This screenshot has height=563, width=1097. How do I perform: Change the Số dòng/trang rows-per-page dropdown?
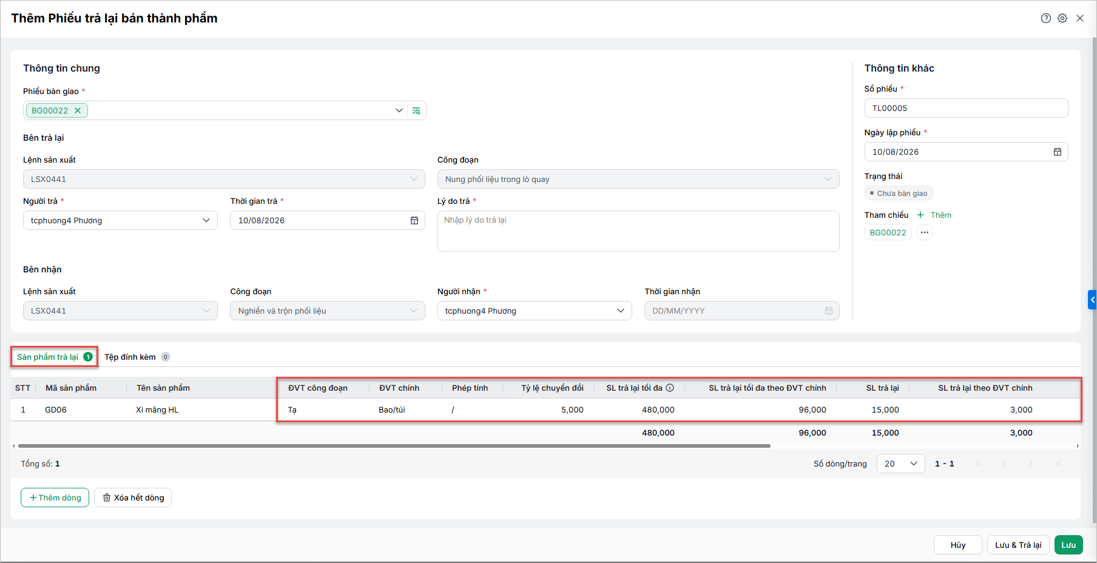point(900,464)
